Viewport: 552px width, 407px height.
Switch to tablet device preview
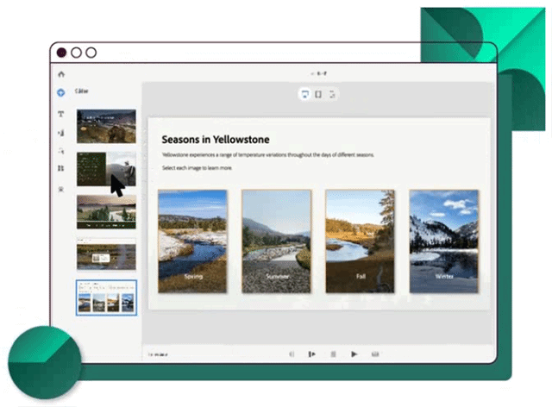(318, 94)
